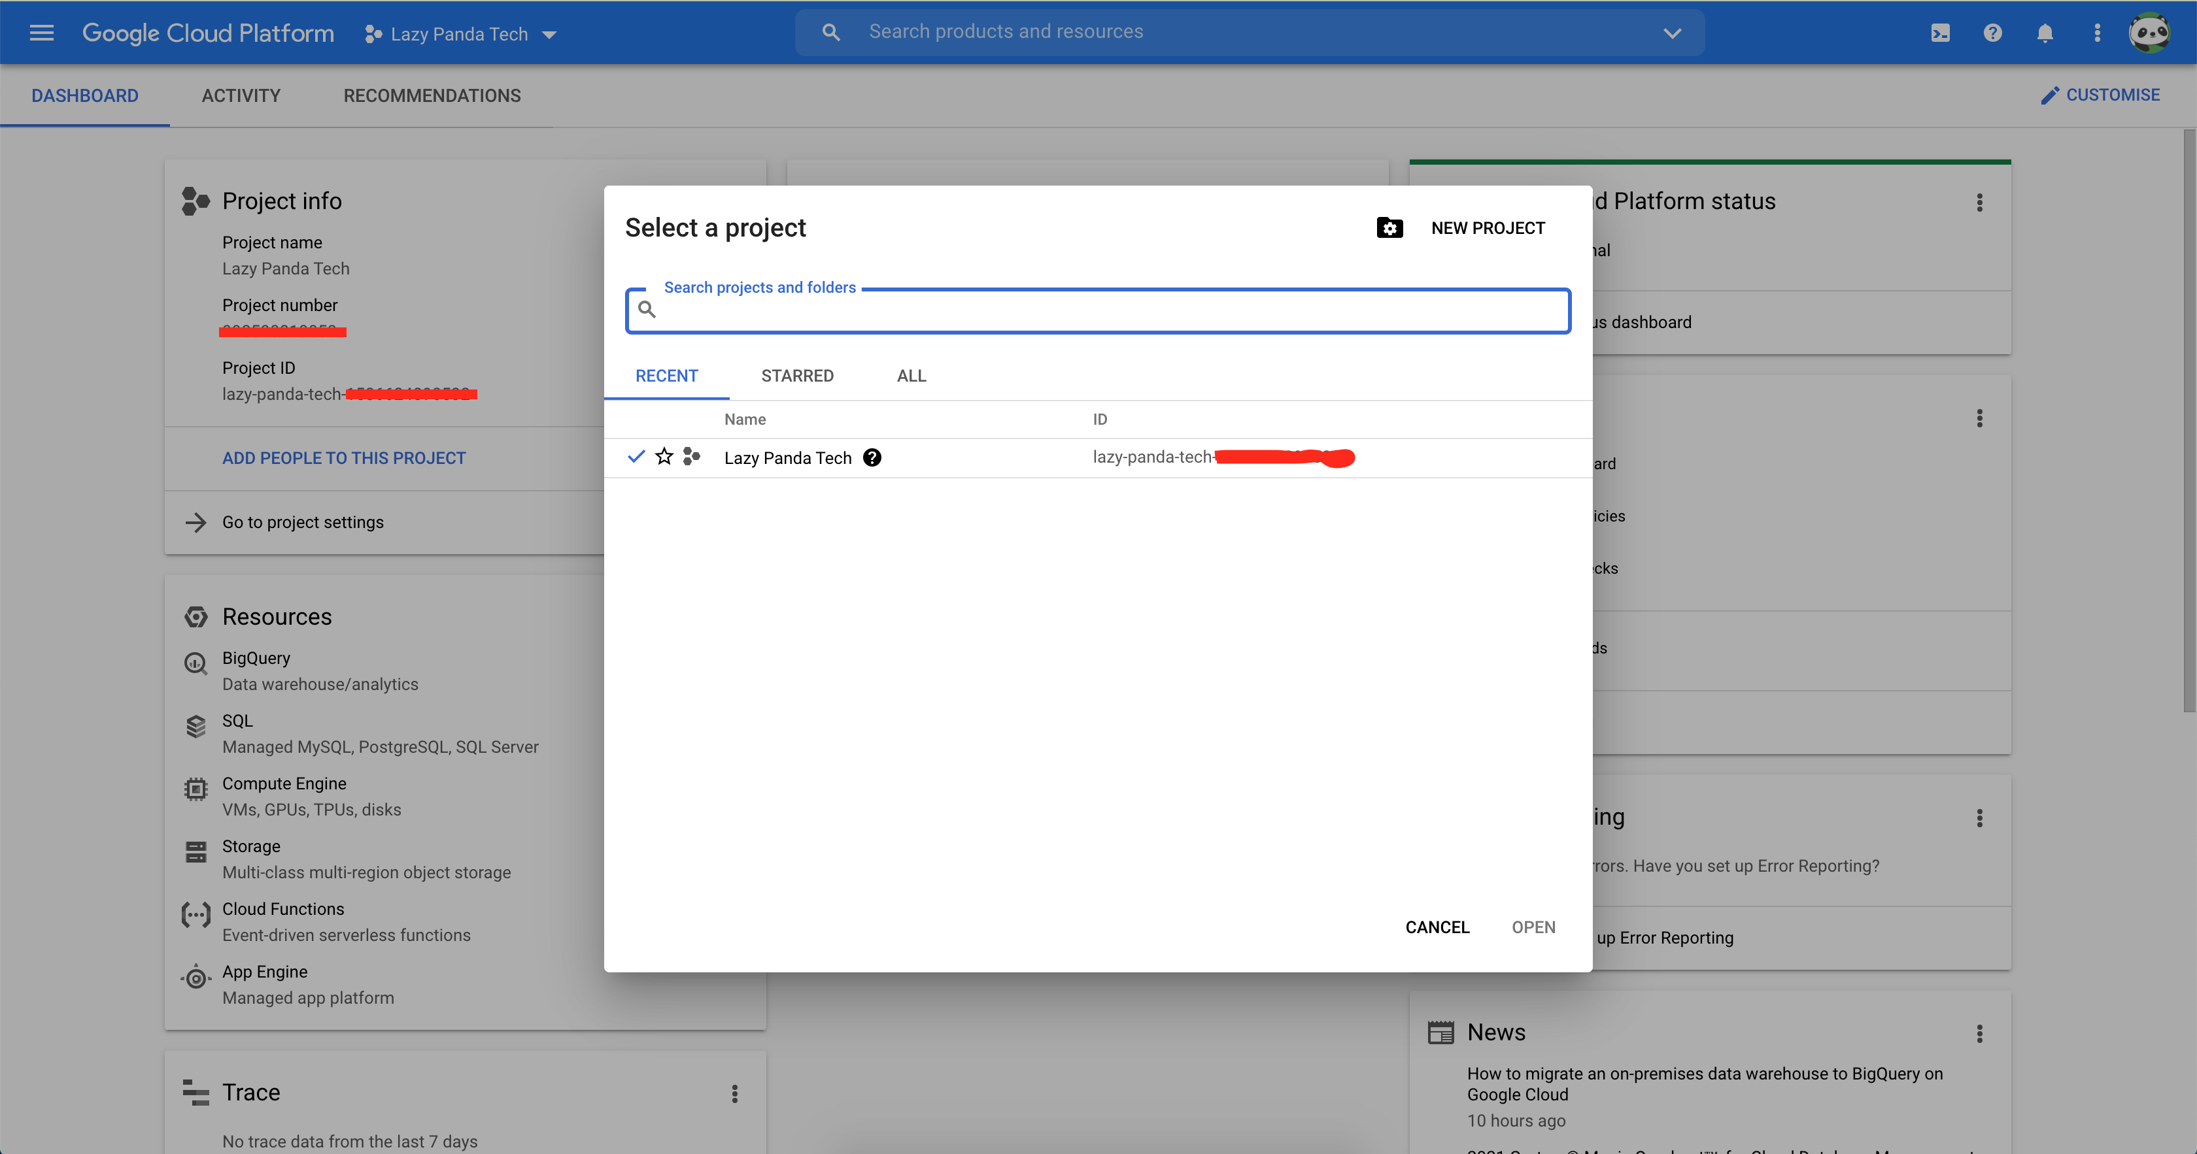Open Compute Engine resource
Screen dimensions: 2197x1154
[x=284, y=783]
